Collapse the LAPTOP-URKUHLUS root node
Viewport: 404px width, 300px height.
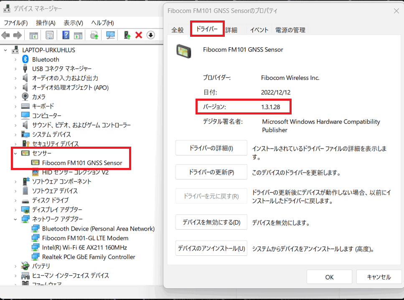coord(5,50)
